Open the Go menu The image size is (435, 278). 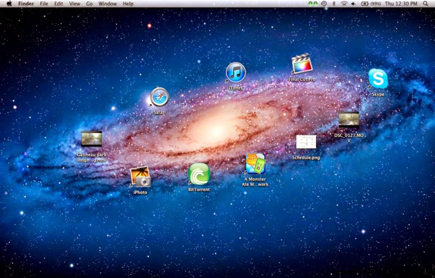(x=89, y=3)
